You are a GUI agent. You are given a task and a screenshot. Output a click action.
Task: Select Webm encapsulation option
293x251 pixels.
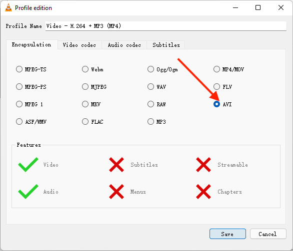[x=85, y=69]
